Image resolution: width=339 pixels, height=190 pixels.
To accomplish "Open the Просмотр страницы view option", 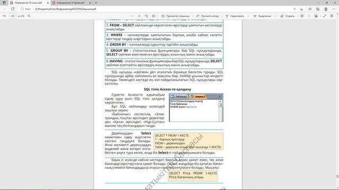I will (175, 16).
